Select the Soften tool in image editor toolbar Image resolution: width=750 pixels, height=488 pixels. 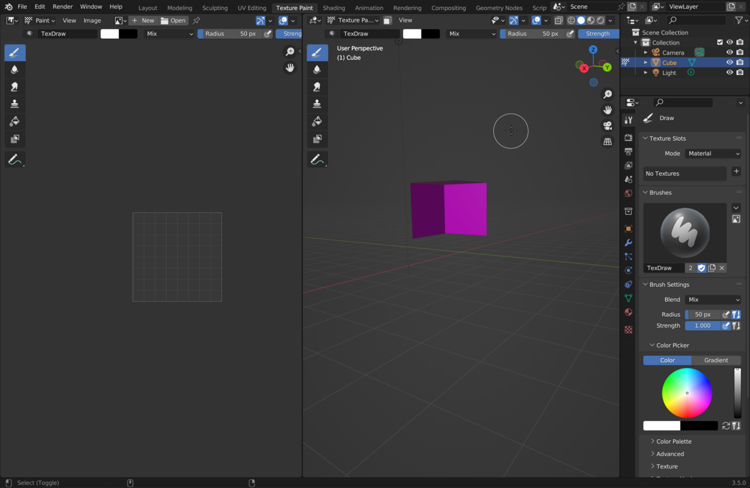coord(15,69)
